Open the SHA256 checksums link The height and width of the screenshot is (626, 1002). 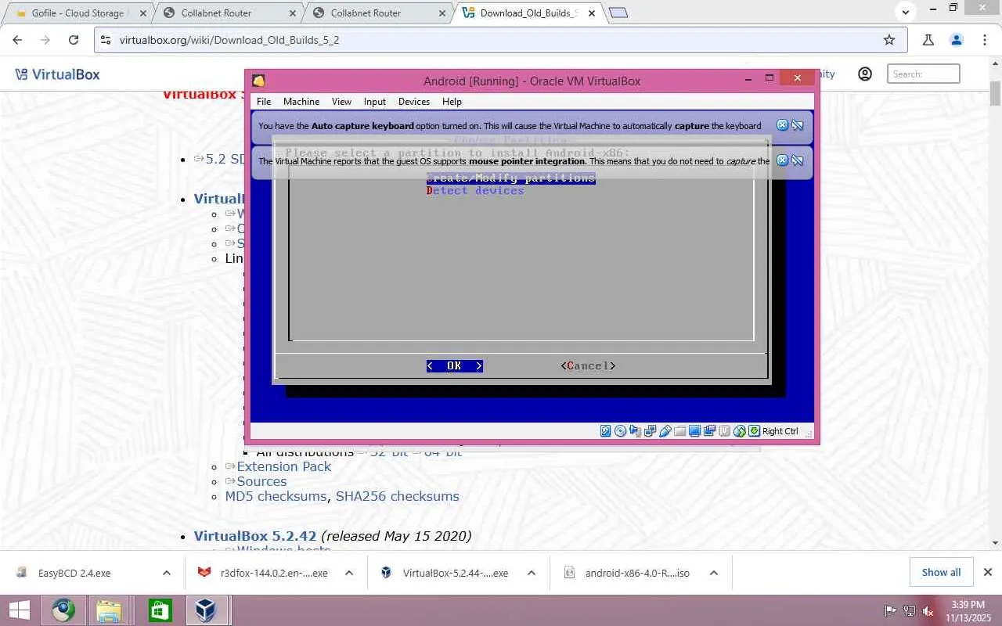coord(398,496)
